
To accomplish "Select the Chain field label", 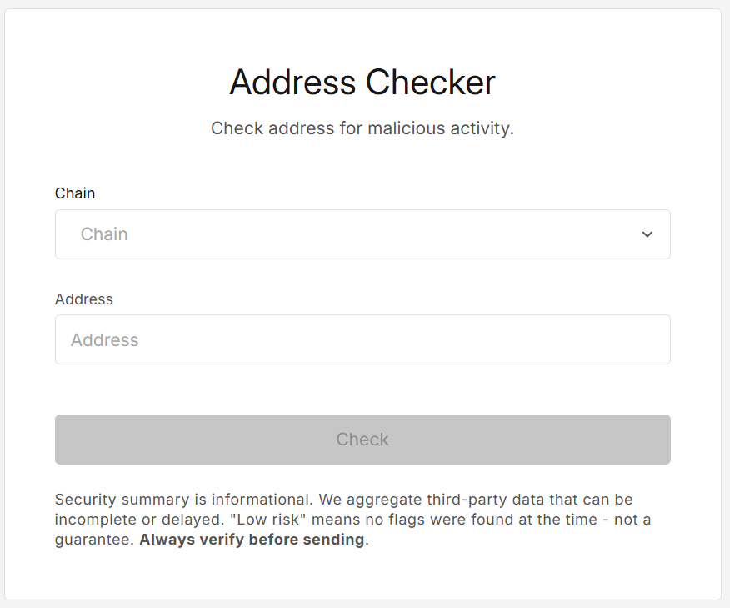I will click(74, 193).
